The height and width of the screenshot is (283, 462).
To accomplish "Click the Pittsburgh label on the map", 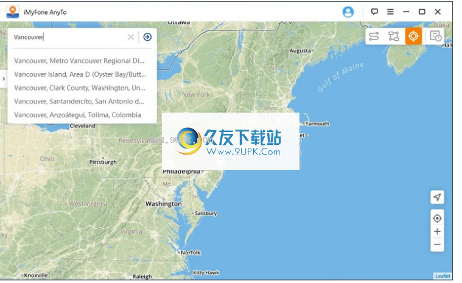I will coord(103,162).
